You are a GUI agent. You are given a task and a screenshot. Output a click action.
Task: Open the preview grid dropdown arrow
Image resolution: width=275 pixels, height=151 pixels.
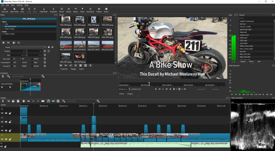coord(182,89)
